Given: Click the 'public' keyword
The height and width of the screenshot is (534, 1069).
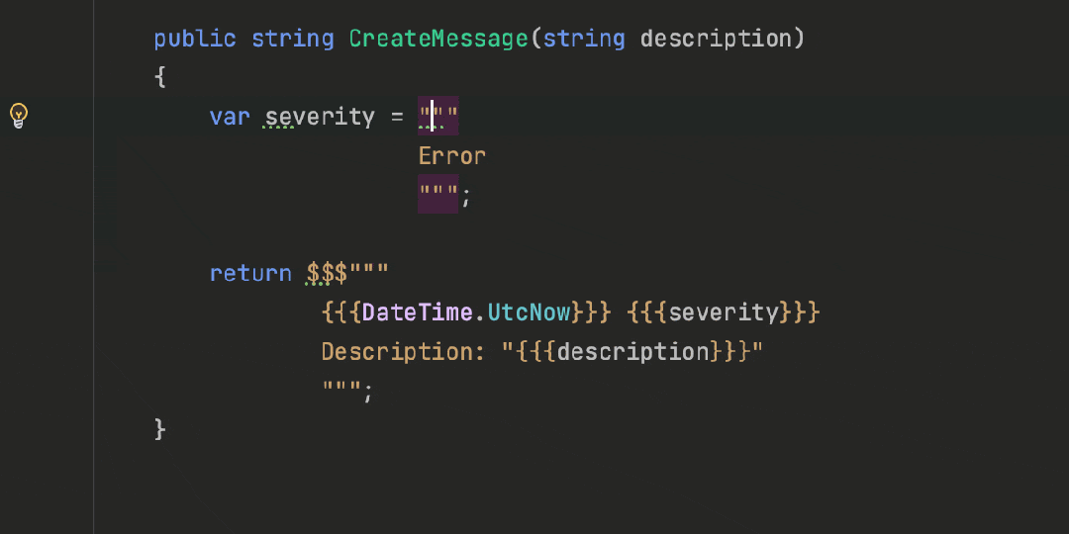Looking at the screenshot, I should coord(195,39).
